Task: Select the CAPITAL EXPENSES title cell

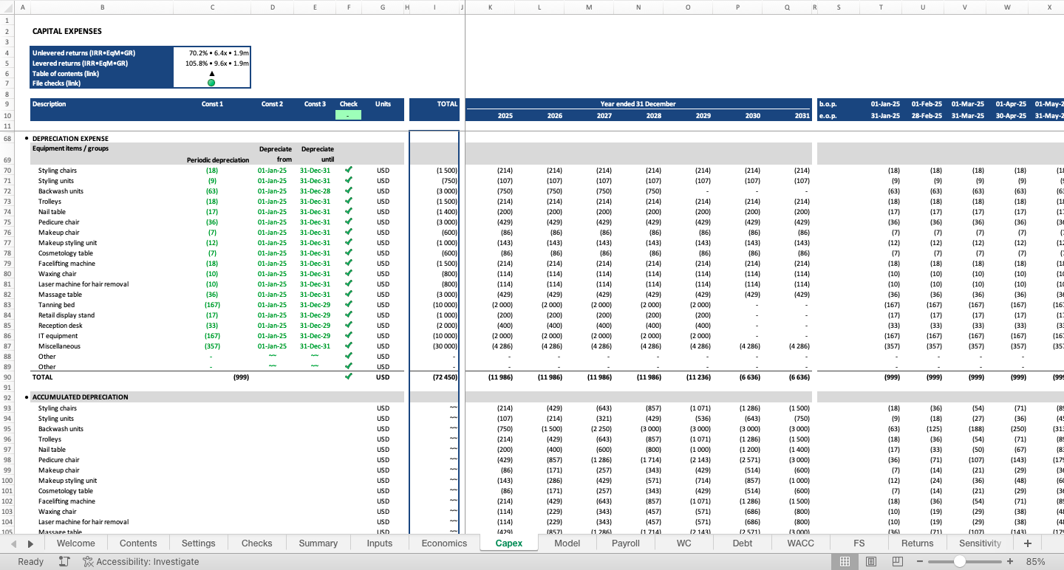Action: (67, 31)
